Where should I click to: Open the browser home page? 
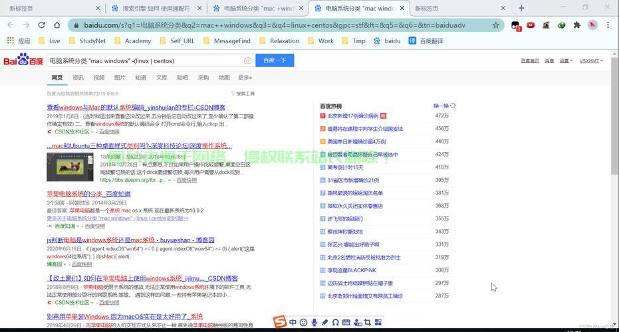pos(57,25)
